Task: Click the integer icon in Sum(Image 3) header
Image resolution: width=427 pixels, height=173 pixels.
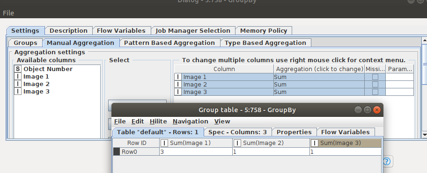Action: point(315,143)
